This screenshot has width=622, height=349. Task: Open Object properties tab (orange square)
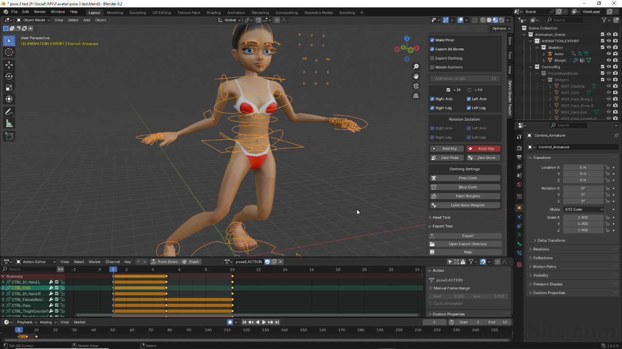point(519,207)
